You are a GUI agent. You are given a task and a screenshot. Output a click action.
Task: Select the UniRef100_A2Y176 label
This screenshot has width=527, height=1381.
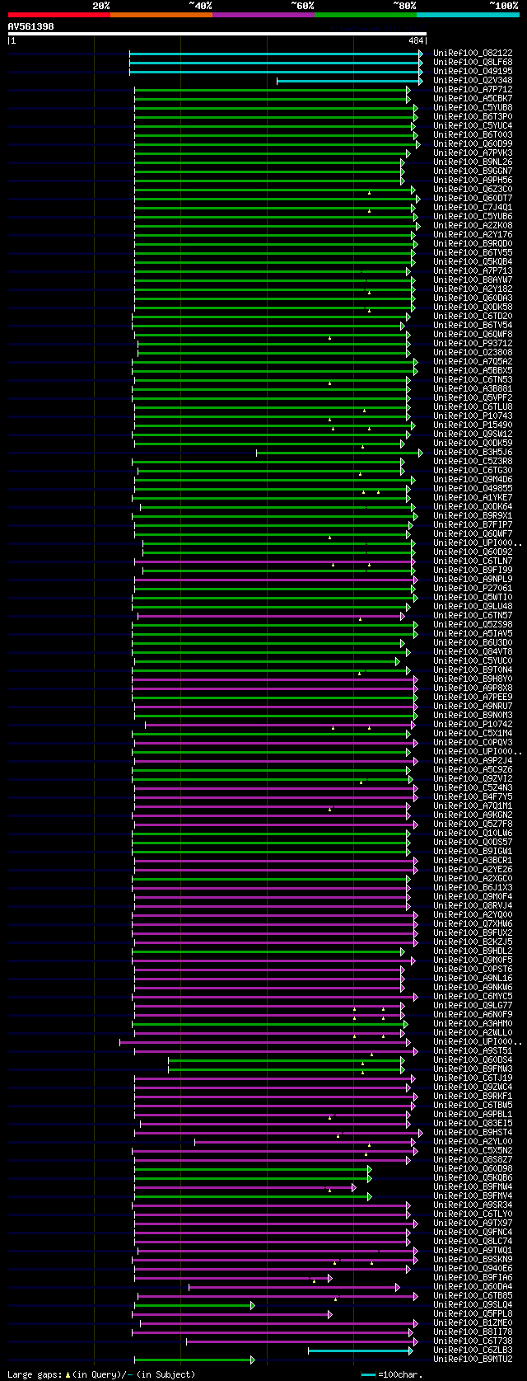(x=473, y=234)
